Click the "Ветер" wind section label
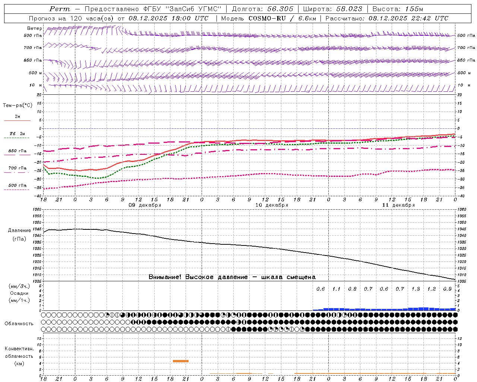477x382 pixels. 35,28
